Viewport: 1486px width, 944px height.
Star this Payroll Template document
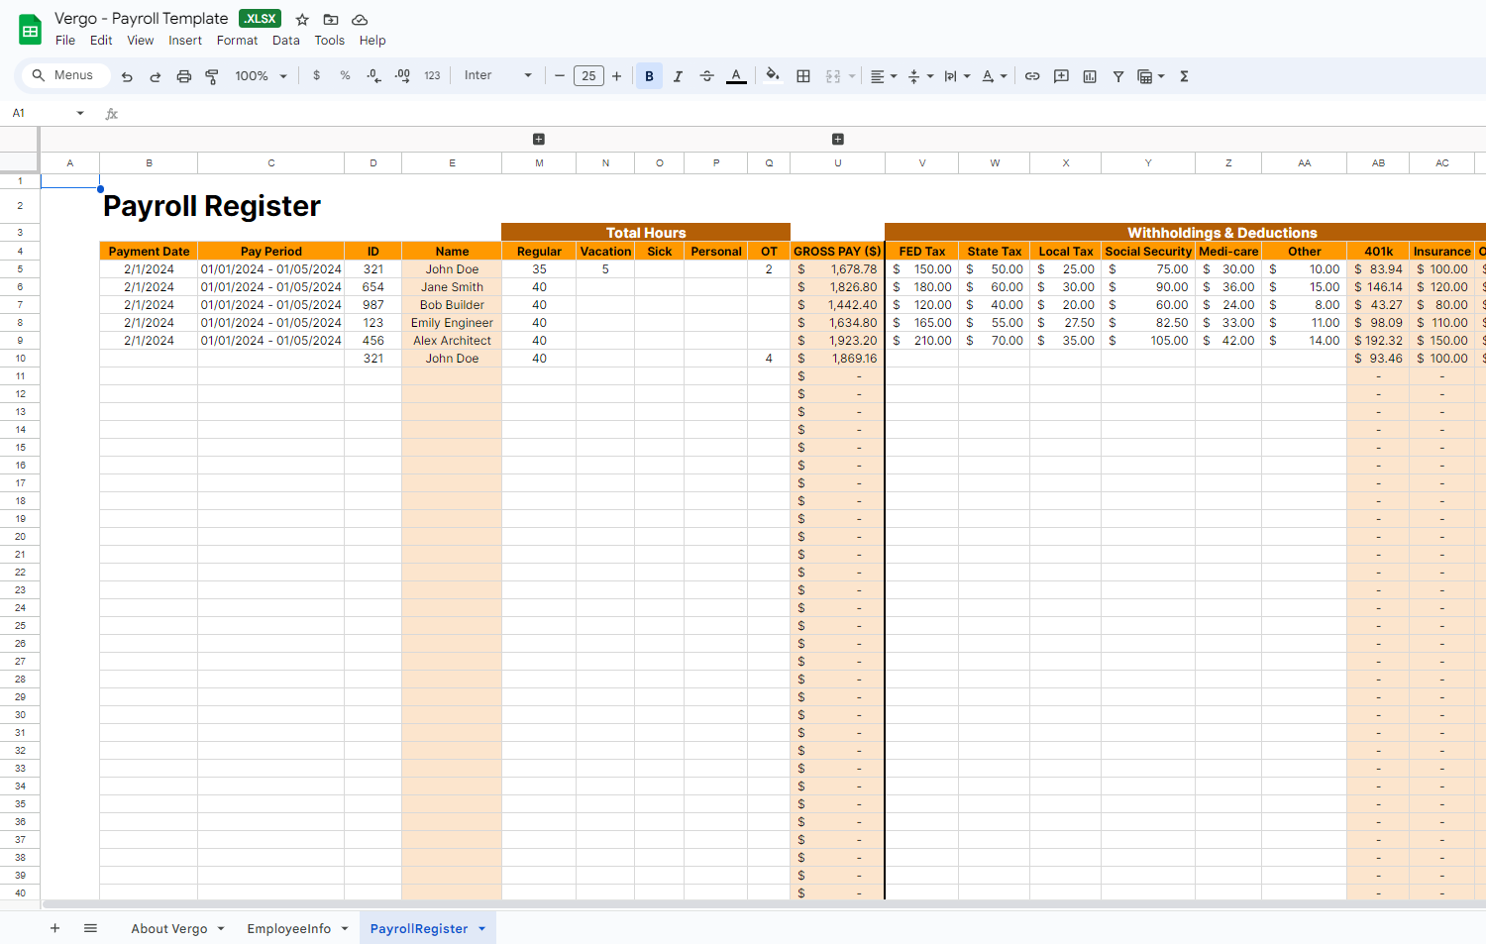tap(302, 20)
